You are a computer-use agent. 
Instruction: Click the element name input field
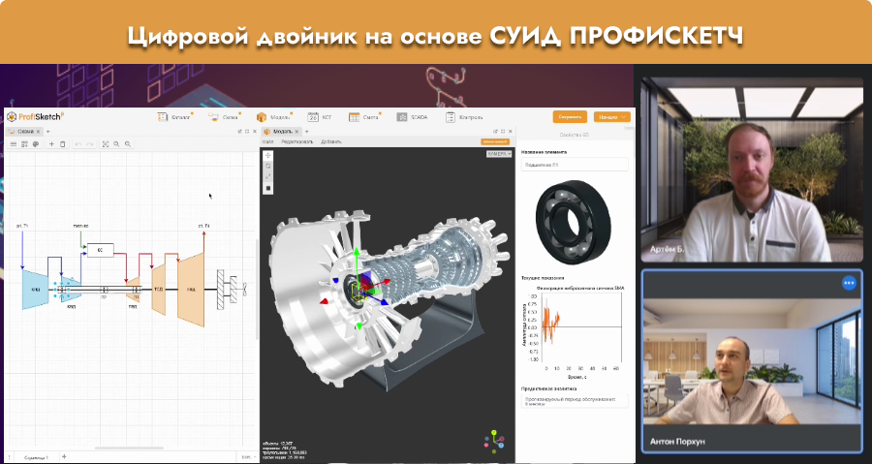click(x=575, y=165)
